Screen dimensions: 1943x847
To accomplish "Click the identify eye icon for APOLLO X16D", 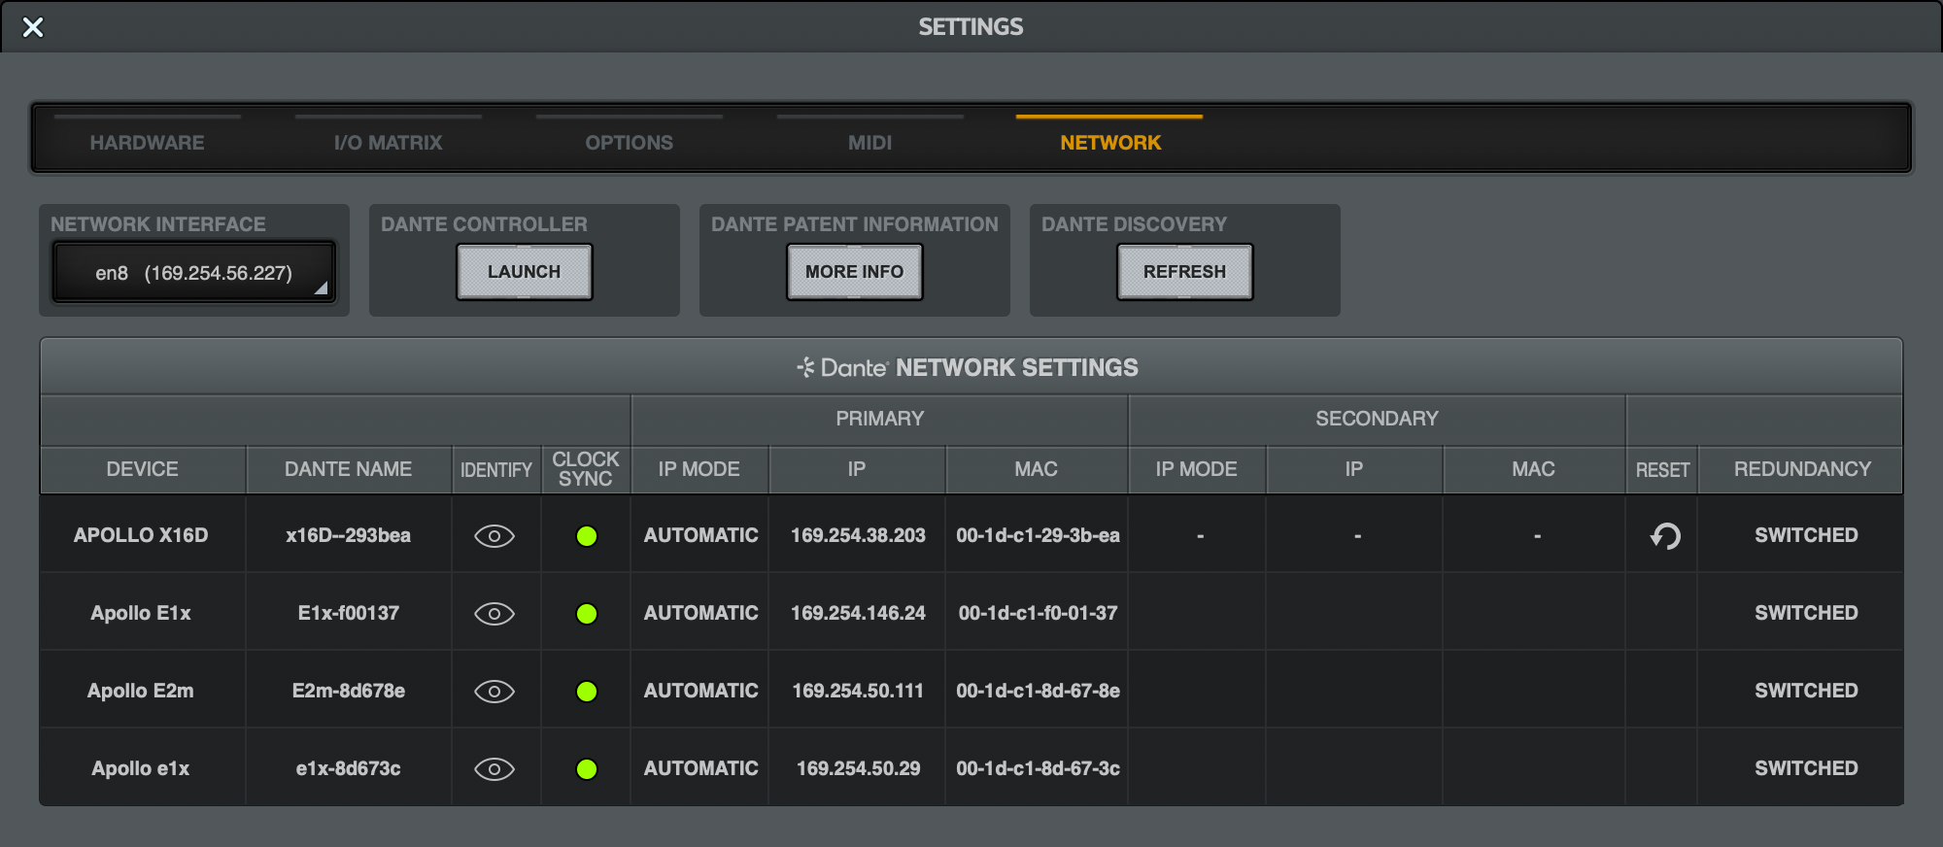I will click(494, 536).
